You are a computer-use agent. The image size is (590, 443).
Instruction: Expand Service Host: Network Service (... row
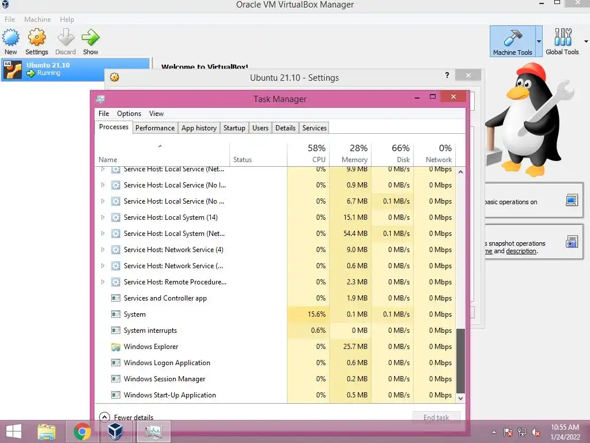103,266
